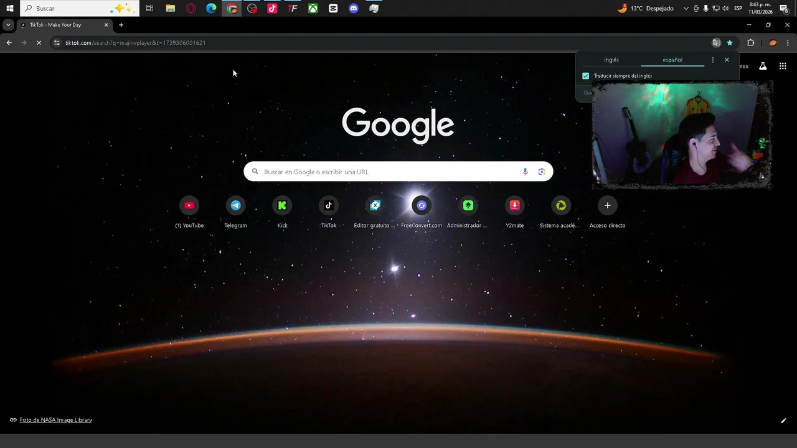Viewport: 797px width, 448px height.
Task: Open the Search Labs flask icon
Action: [763, 66]
